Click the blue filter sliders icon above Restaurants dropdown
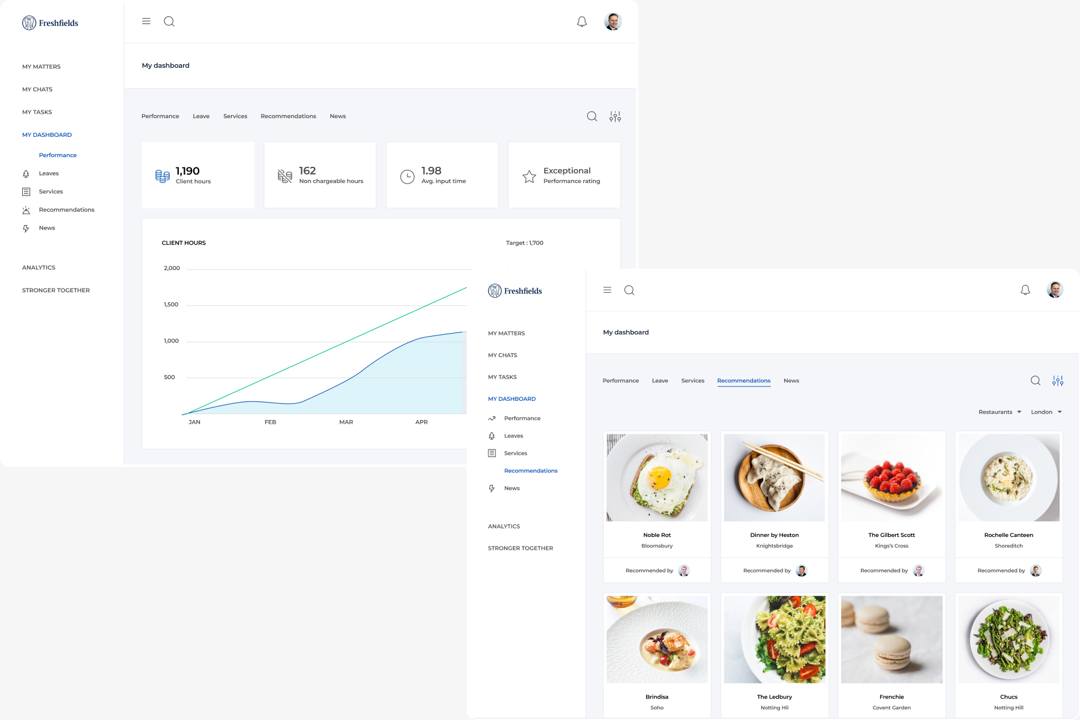Viewport: 1080px width, 720px height. click(1057, 381)
